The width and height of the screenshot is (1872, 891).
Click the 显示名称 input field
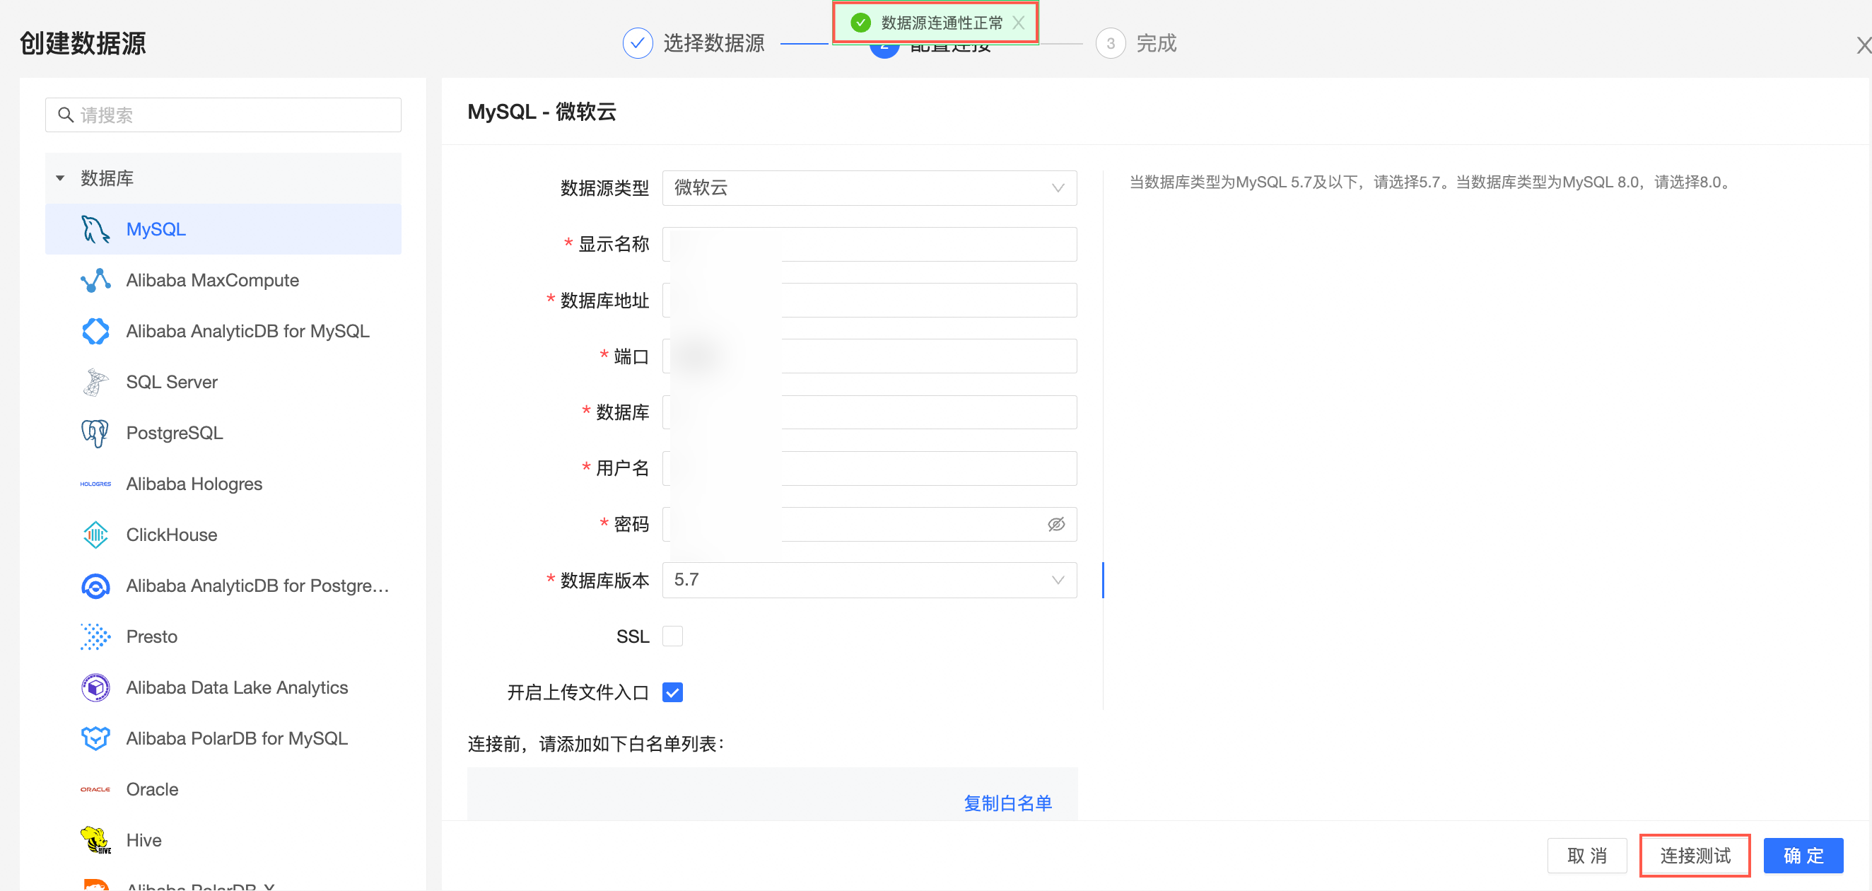(x=869, y=244)
